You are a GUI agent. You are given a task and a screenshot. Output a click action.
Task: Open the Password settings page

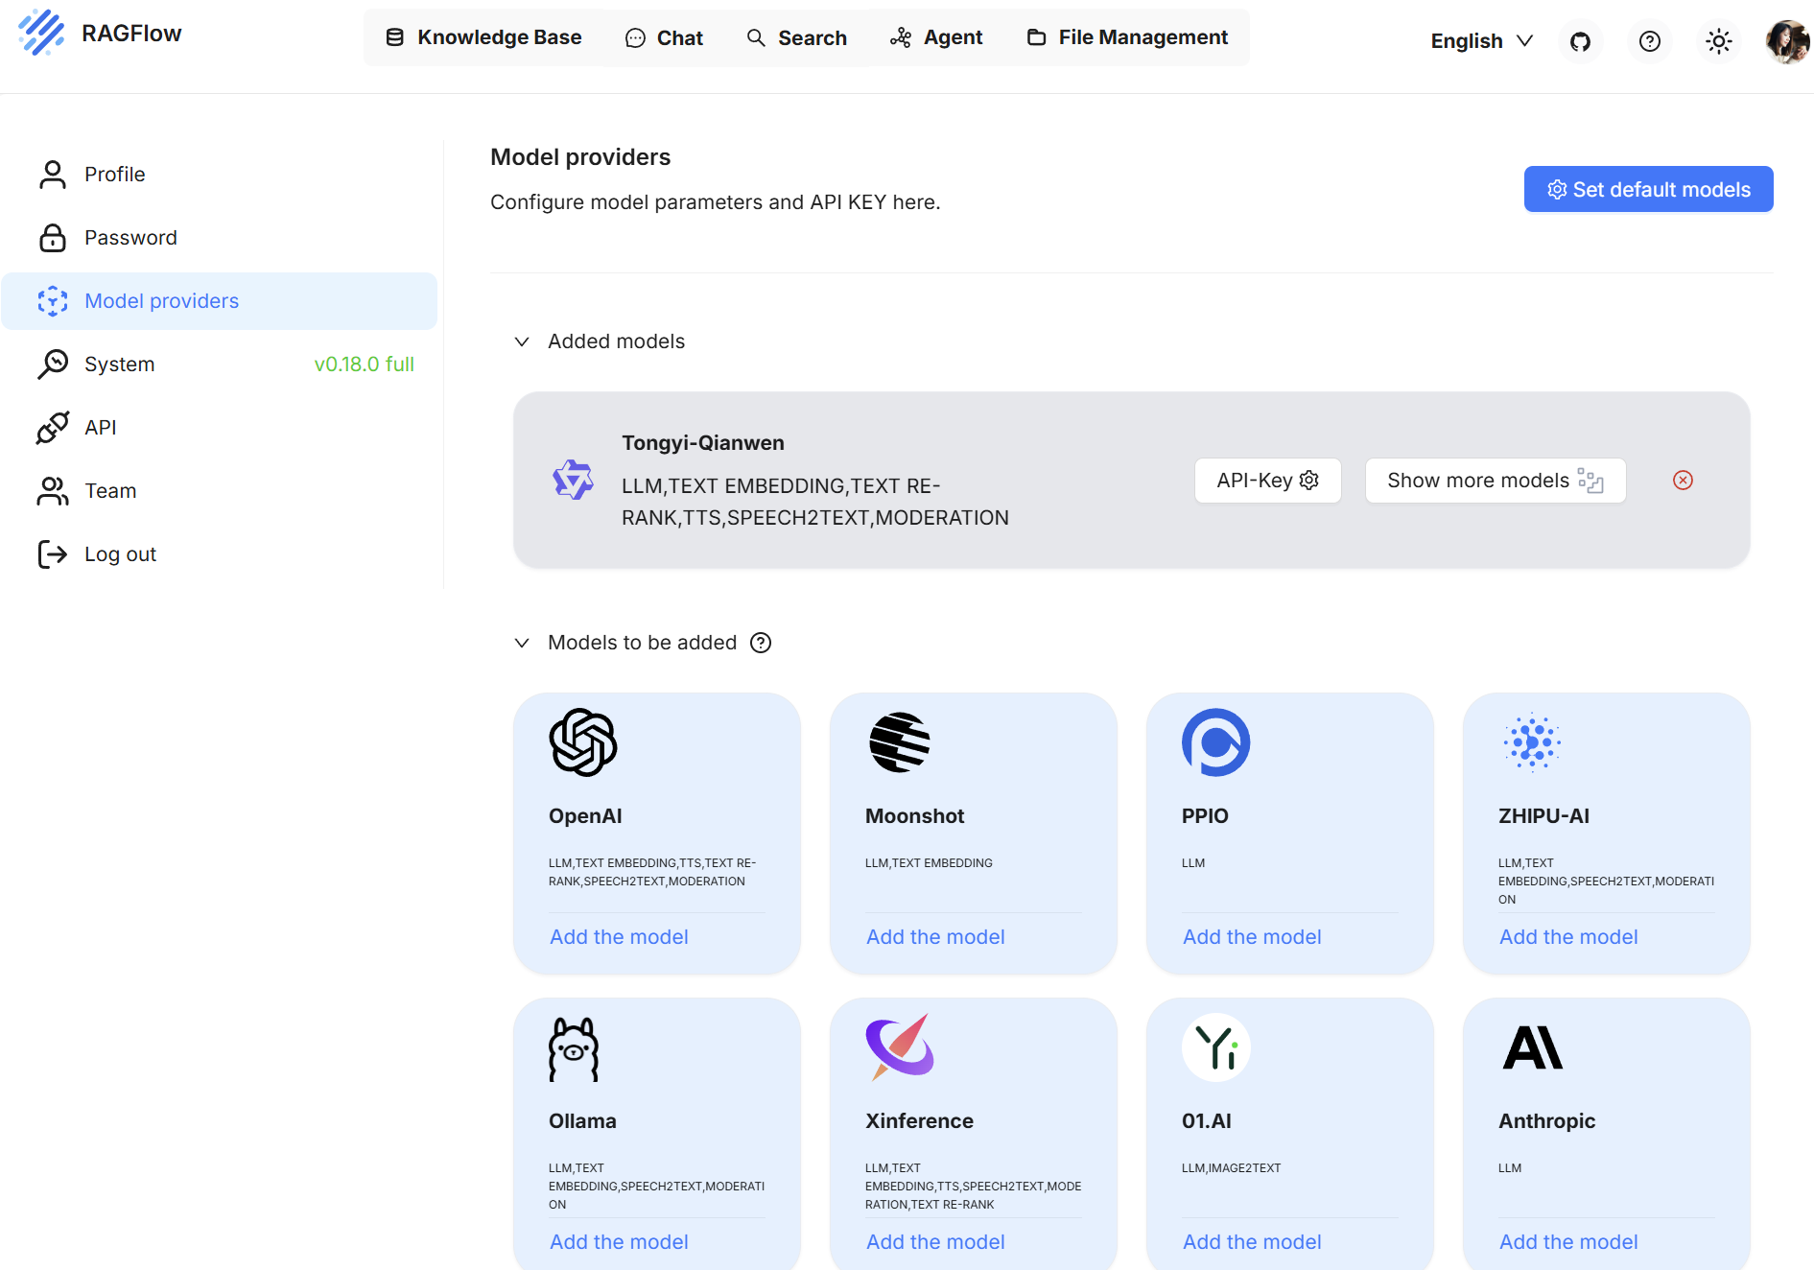point(219,238)
